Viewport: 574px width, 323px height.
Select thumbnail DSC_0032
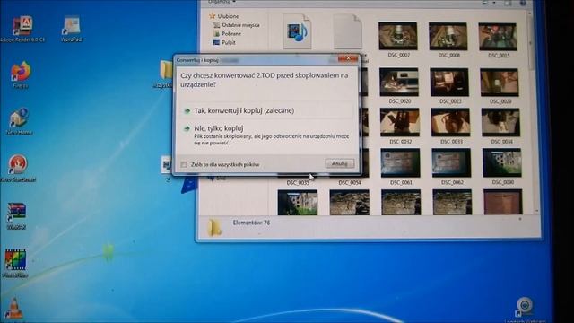pos(400,122)
